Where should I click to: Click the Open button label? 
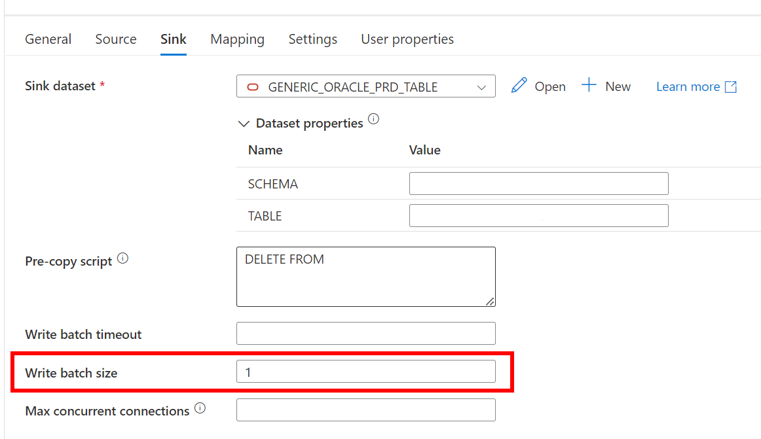[x=550, y=87]
